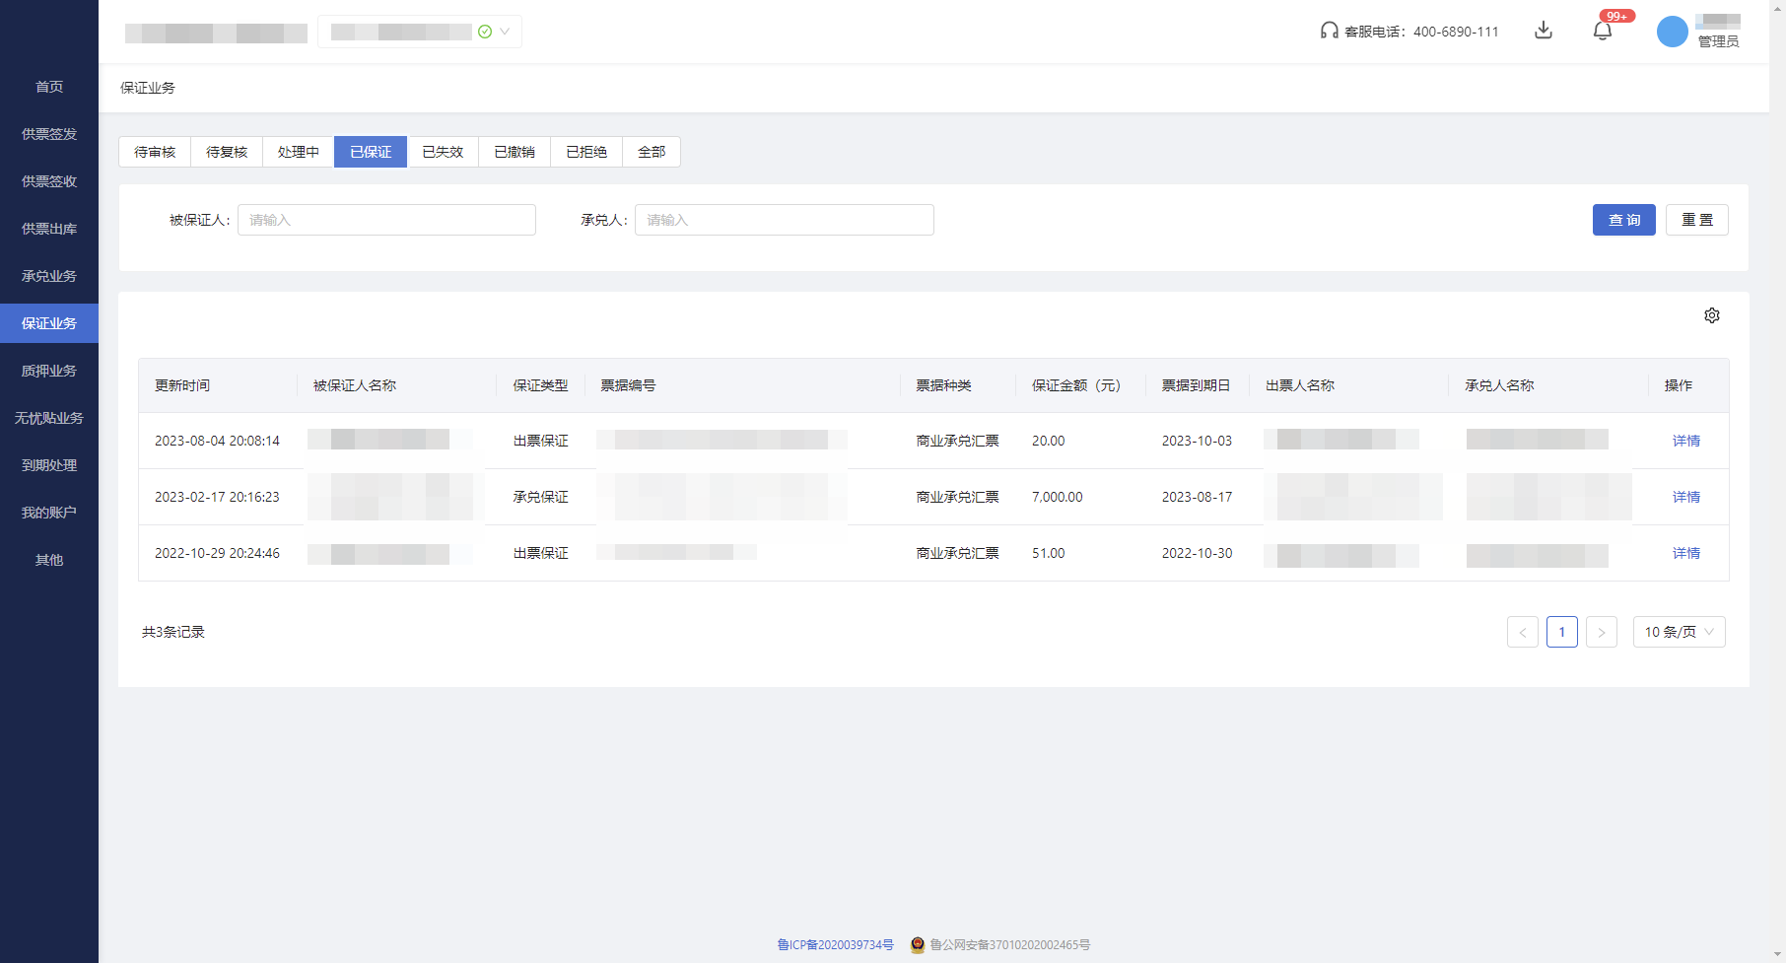The width and height of the screenshot is (1786, 963).
Task: Switch to the 已失效 tab
Action: click(x=443, y=152)
